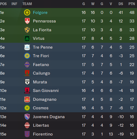Viewport: 137px width, 139px height.
Task: Sort by the W wins column
Action: coord(93,4)
